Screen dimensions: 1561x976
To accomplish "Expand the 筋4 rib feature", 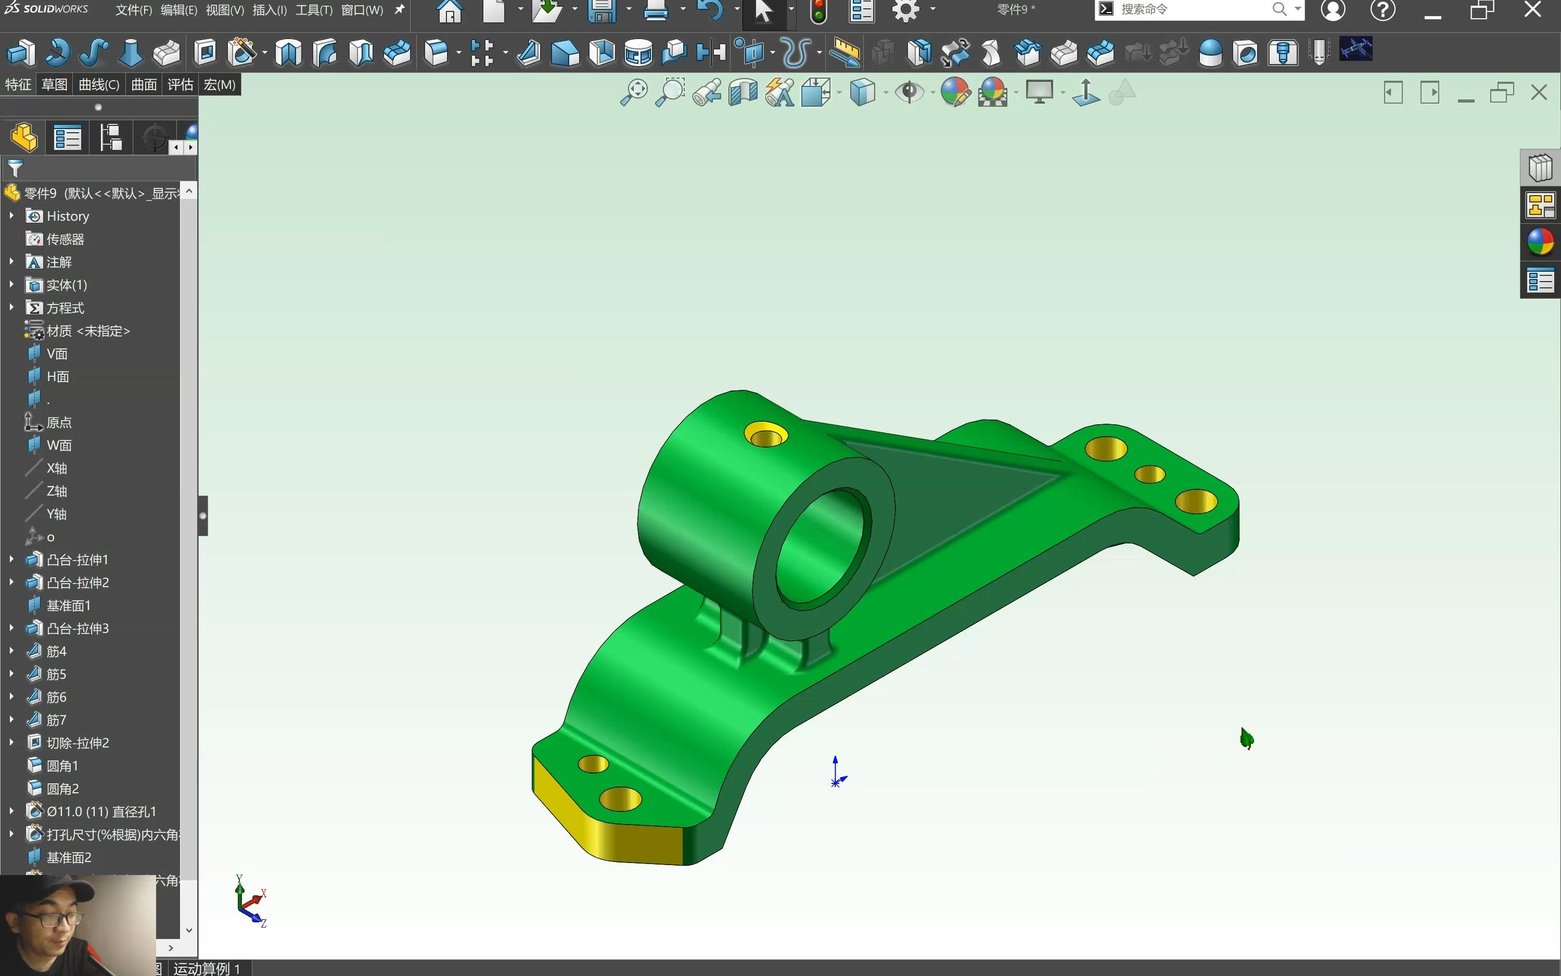I will click(11, 651).
